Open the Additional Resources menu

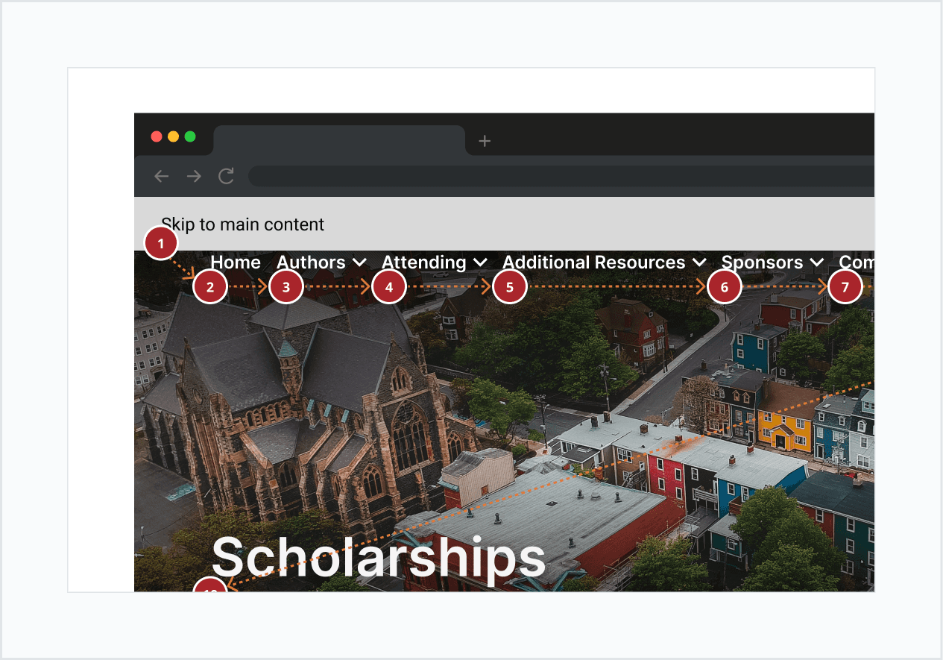coord(593,263)
